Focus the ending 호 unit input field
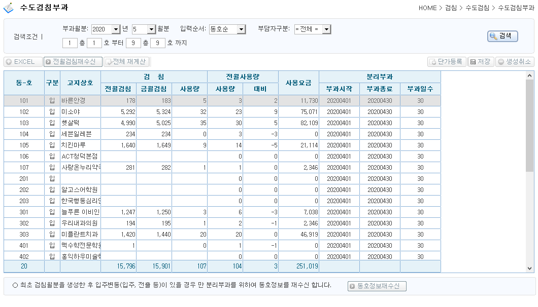The image size is (538, 307). click(158, 43)
